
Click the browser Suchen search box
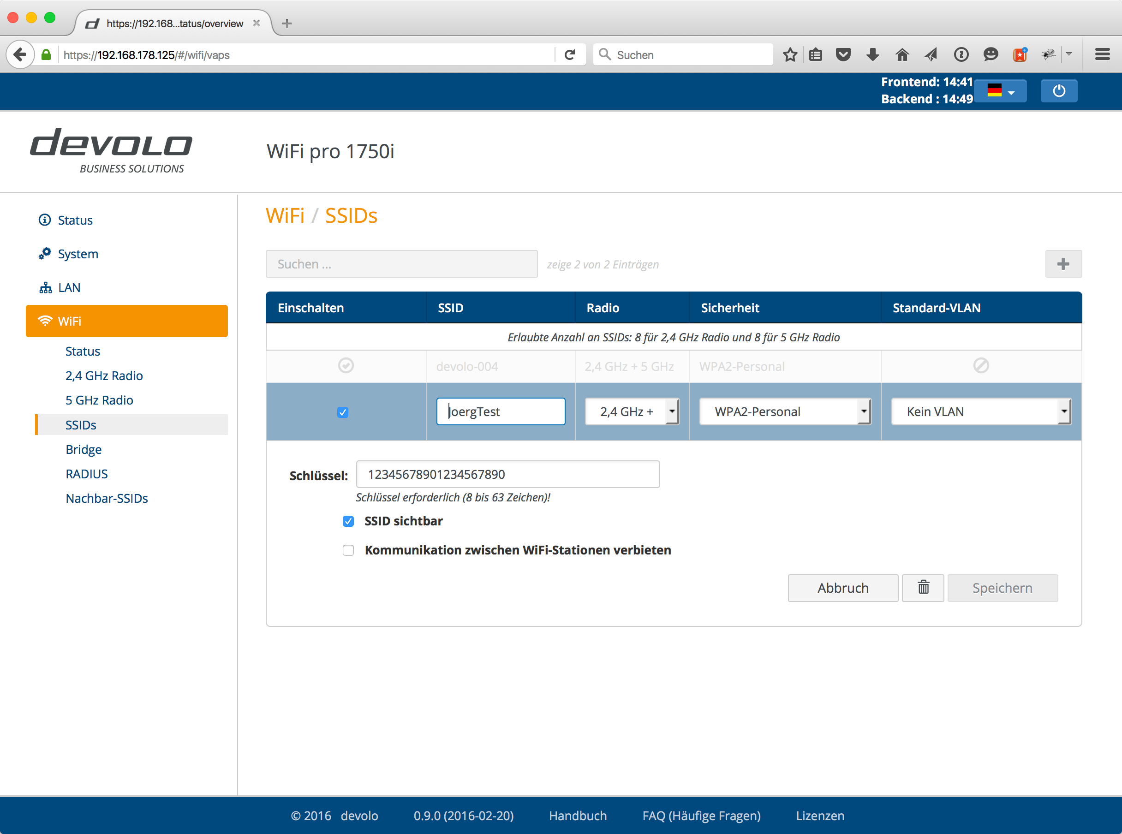tap(683, 54)
